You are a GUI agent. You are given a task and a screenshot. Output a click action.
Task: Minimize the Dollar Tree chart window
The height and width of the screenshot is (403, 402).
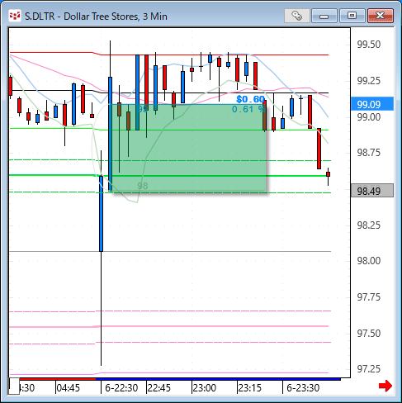324,16
